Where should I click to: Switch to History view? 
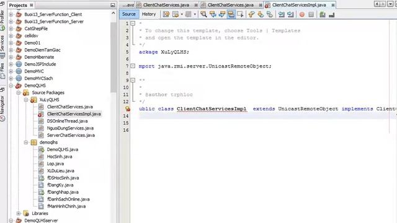[149, 14]
